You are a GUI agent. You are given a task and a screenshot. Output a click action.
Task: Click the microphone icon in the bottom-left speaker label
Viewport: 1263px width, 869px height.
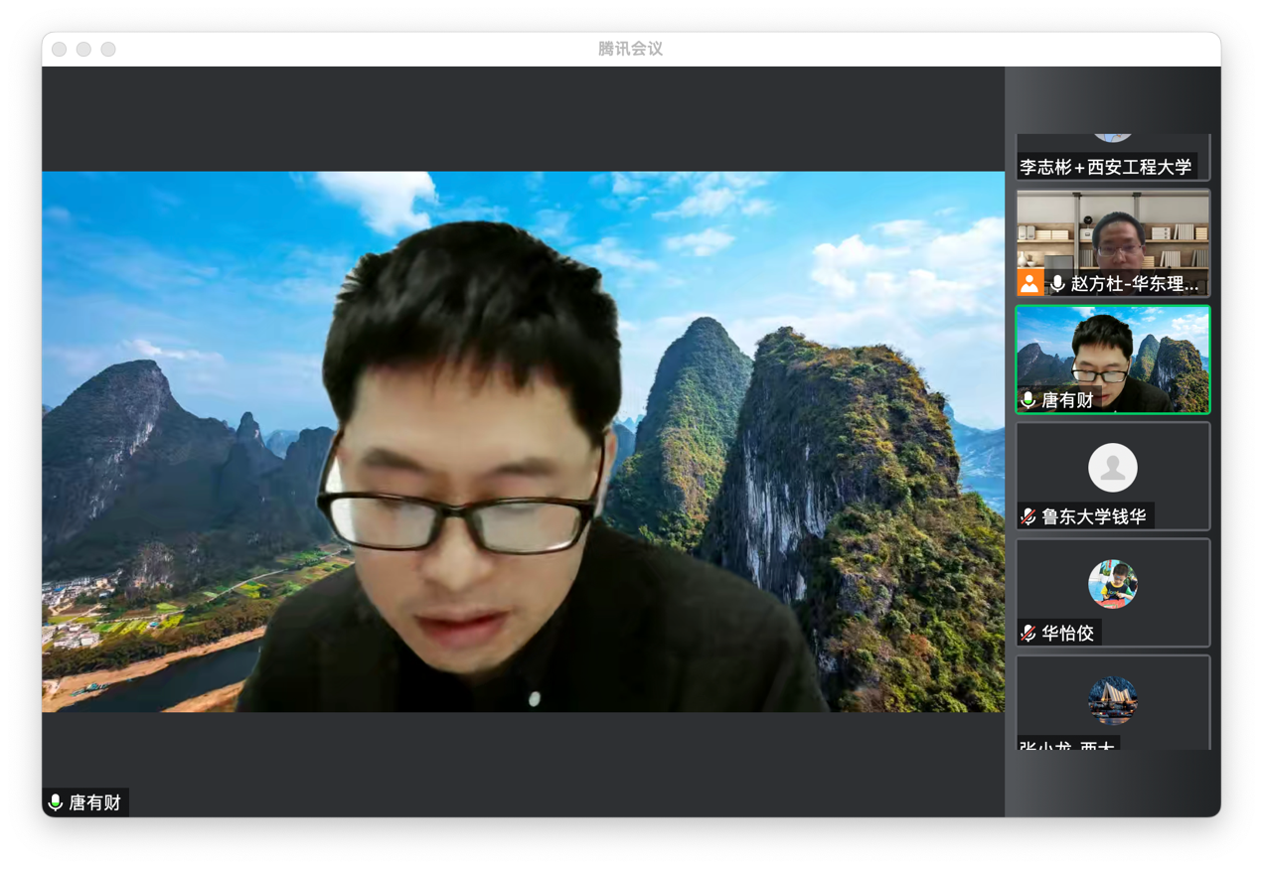(x=56, y=802)
